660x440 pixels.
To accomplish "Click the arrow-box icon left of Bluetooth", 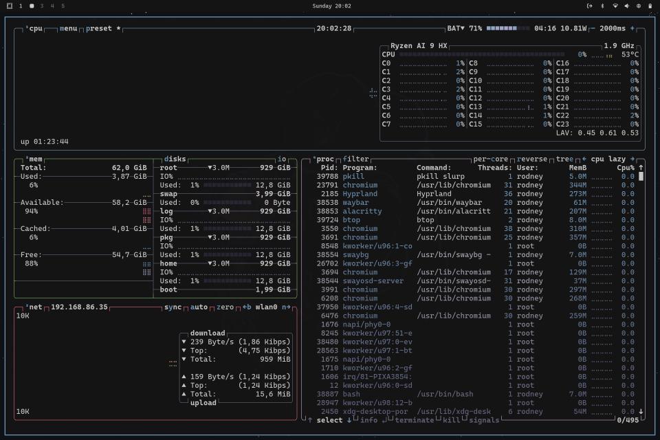I will [x=590, y=6].
